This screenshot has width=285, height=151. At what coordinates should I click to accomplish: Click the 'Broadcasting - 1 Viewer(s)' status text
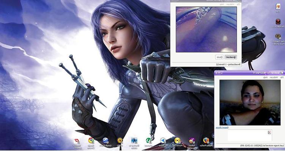click(x=228, y=65)
